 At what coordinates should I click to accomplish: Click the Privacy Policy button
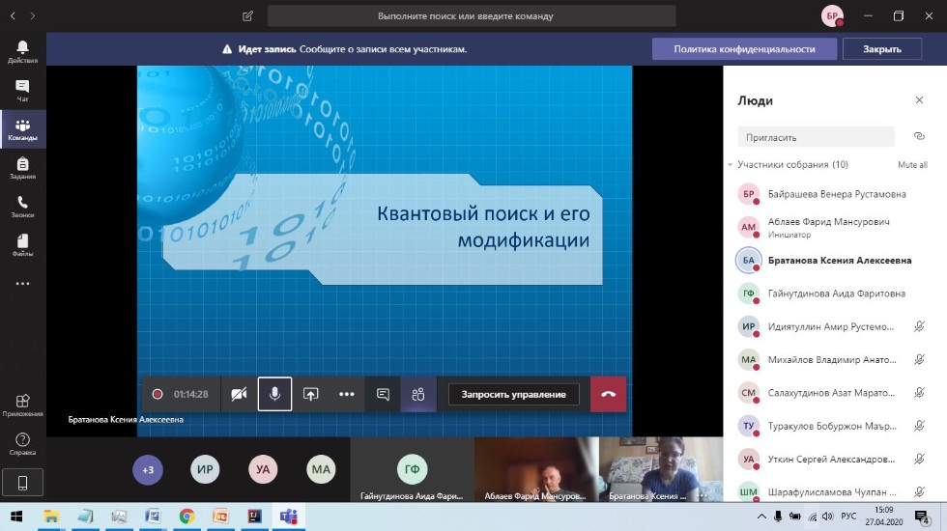[x=744, y=49]
